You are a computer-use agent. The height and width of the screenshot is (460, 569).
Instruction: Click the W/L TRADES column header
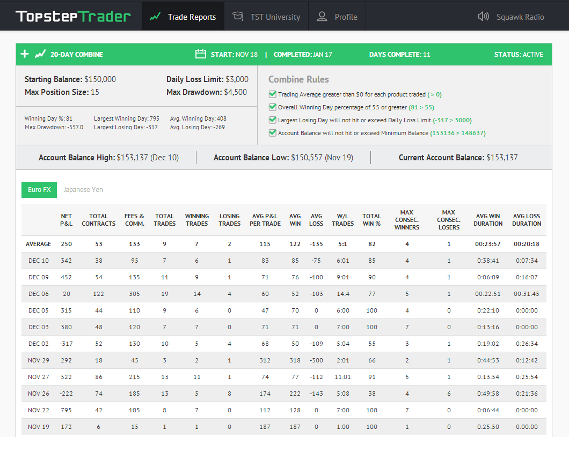coord(342,220)
